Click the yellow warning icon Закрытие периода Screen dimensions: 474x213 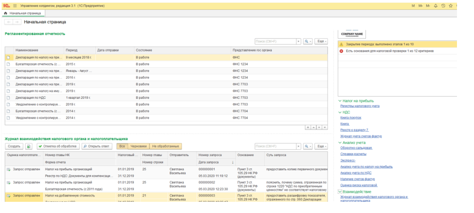point(342,44)
